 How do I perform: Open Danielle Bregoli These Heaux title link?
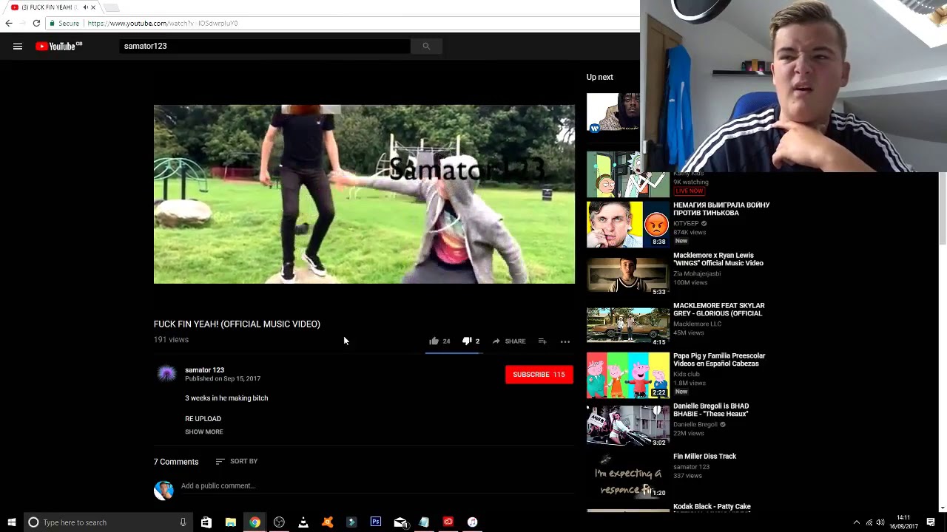pyautogui.click(x=711, y=410)
